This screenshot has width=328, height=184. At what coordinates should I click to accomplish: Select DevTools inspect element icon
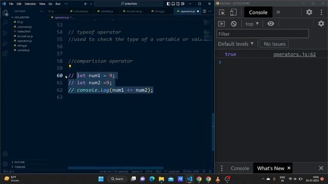click(x=222, y=12)
